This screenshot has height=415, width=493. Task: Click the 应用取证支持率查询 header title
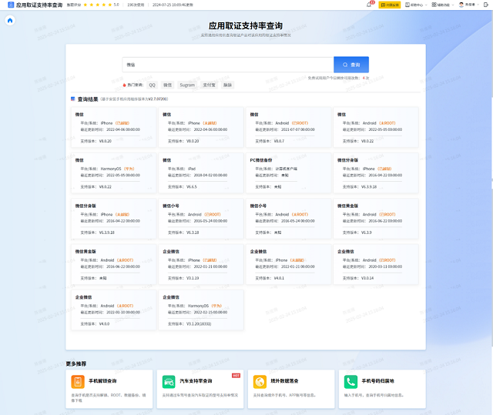click(39, 5)
